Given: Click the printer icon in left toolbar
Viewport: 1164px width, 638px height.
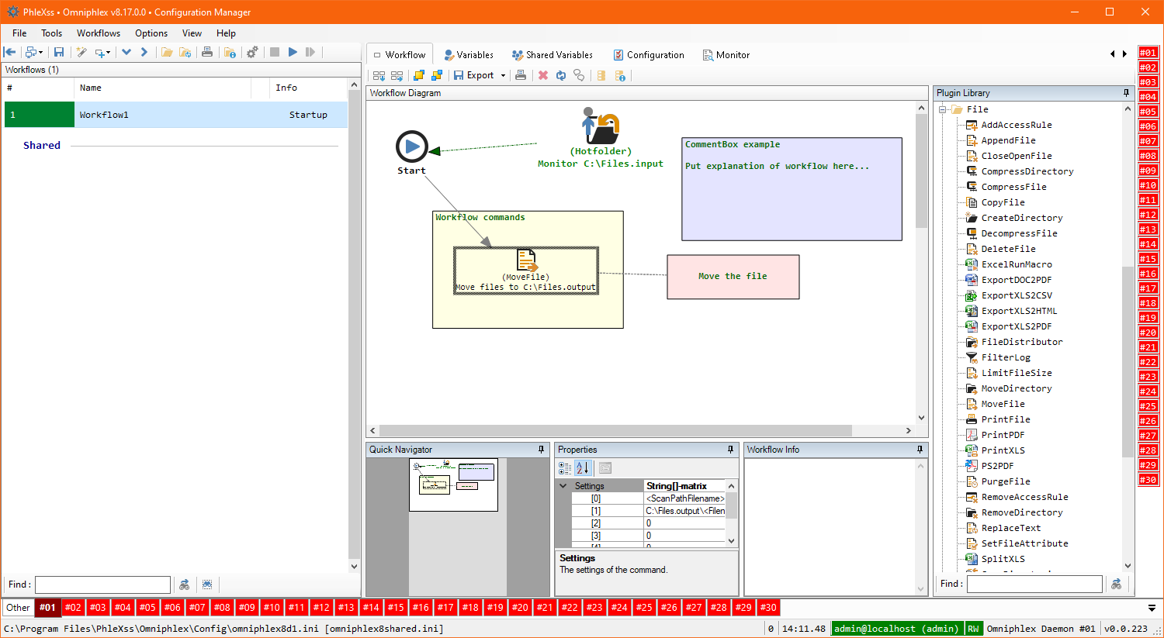Looking at the screenshot, I should click(x=207, y=52).
